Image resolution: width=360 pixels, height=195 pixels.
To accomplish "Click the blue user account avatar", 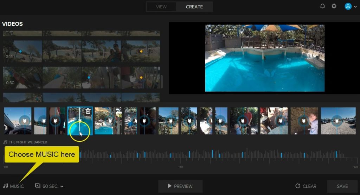I will (x=348, y=6).
